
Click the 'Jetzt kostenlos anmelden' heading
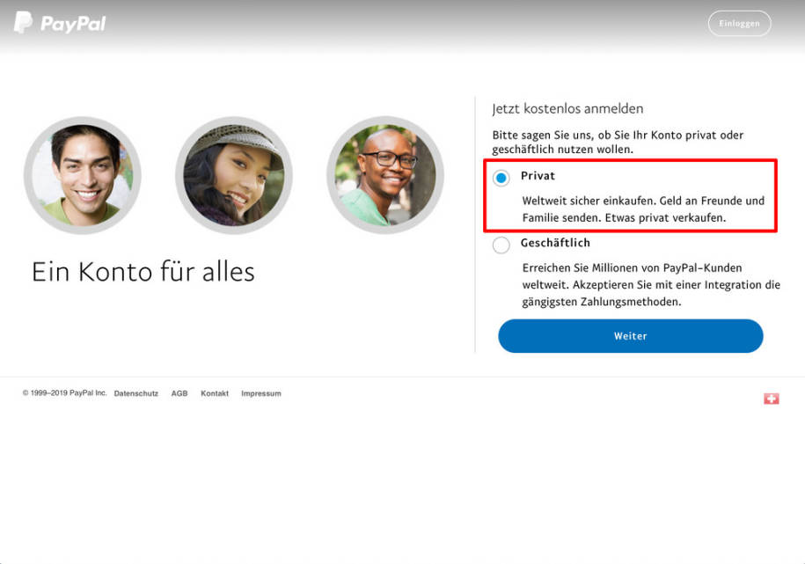567,109
